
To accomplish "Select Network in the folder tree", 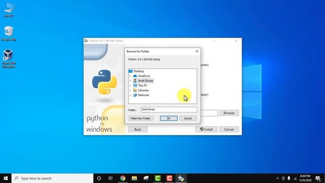I will click(143, 95).
